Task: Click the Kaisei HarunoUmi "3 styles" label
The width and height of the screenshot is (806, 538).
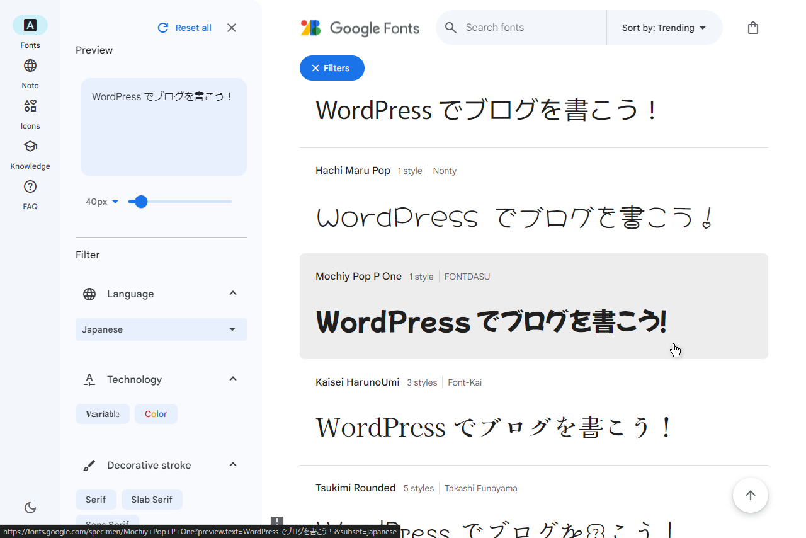Action: 422,382
